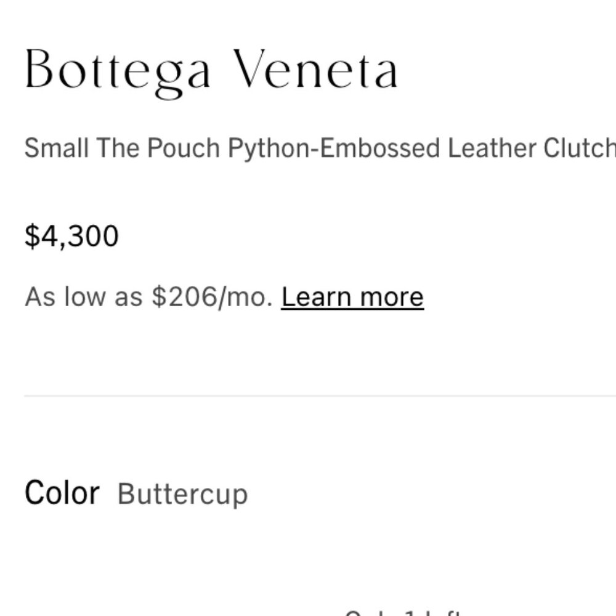Select the Color Buttercup row
Viewport: 616px width, 616px height.
tap(136, 492)
